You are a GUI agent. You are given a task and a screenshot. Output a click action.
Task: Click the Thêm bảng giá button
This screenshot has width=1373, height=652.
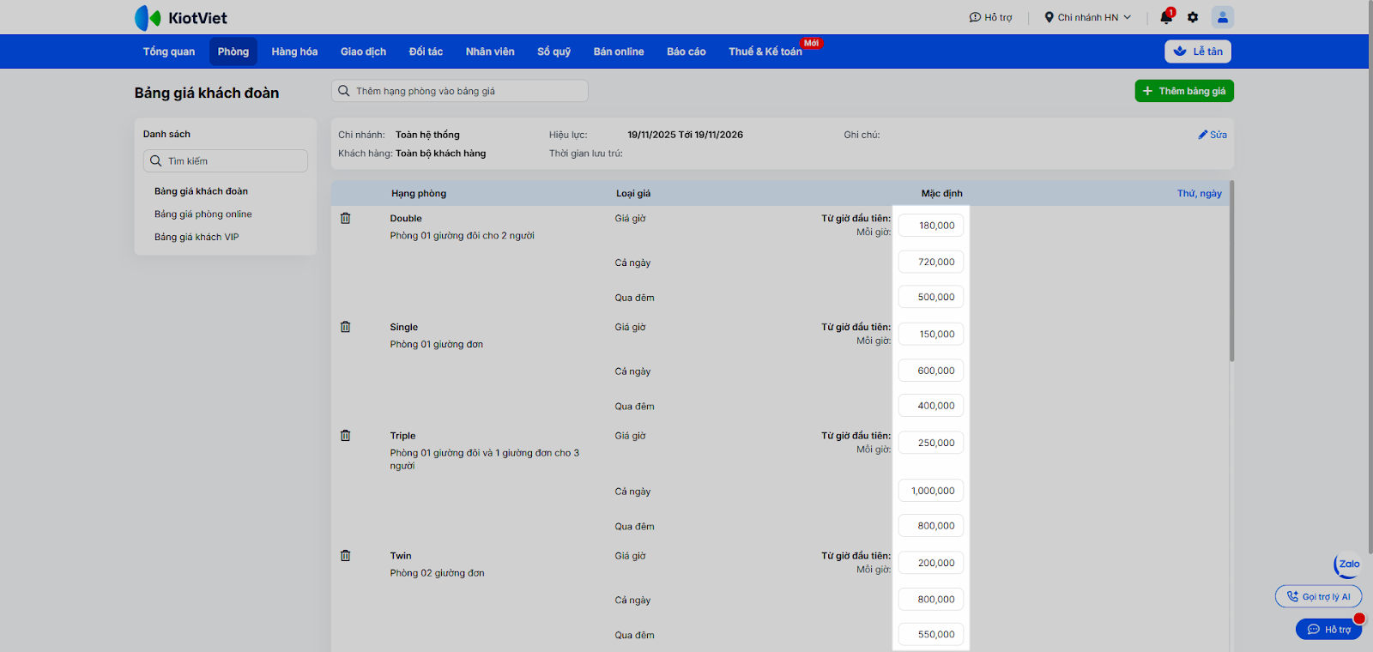(1183, 91)
